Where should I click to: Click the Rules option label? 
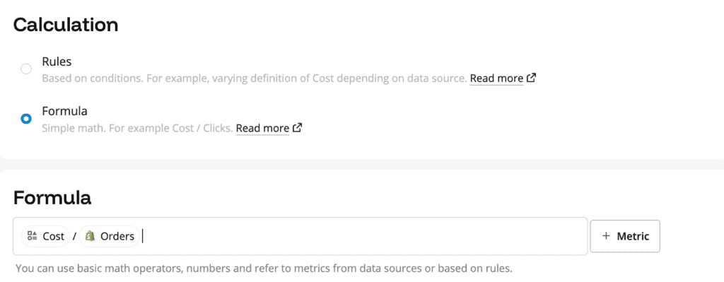click(57, 61)
